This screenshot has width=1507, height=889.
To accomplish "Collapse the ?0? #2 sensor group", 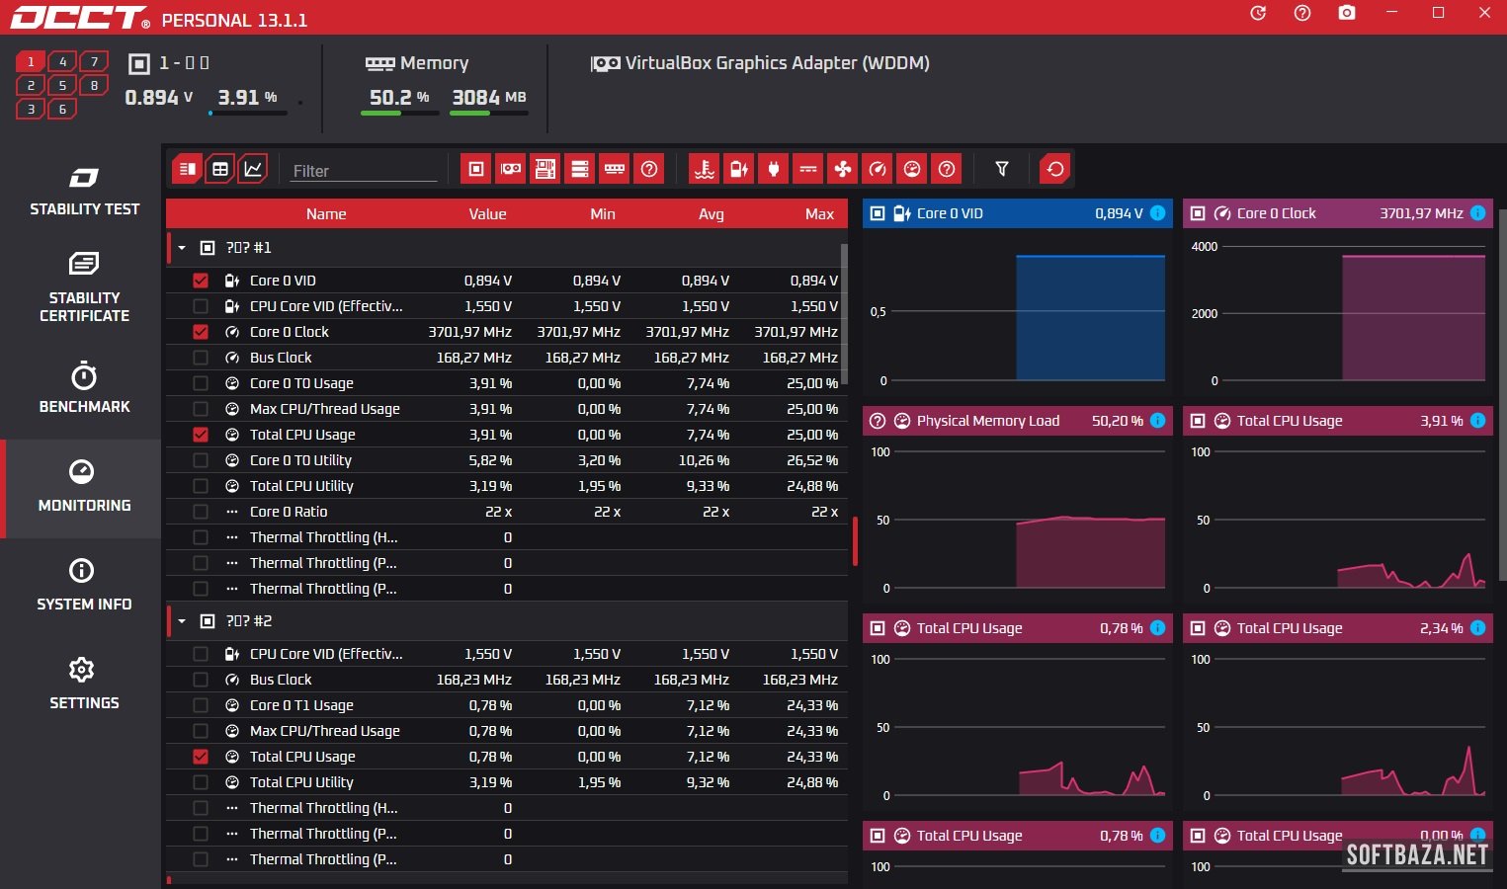I will [182, 621].
